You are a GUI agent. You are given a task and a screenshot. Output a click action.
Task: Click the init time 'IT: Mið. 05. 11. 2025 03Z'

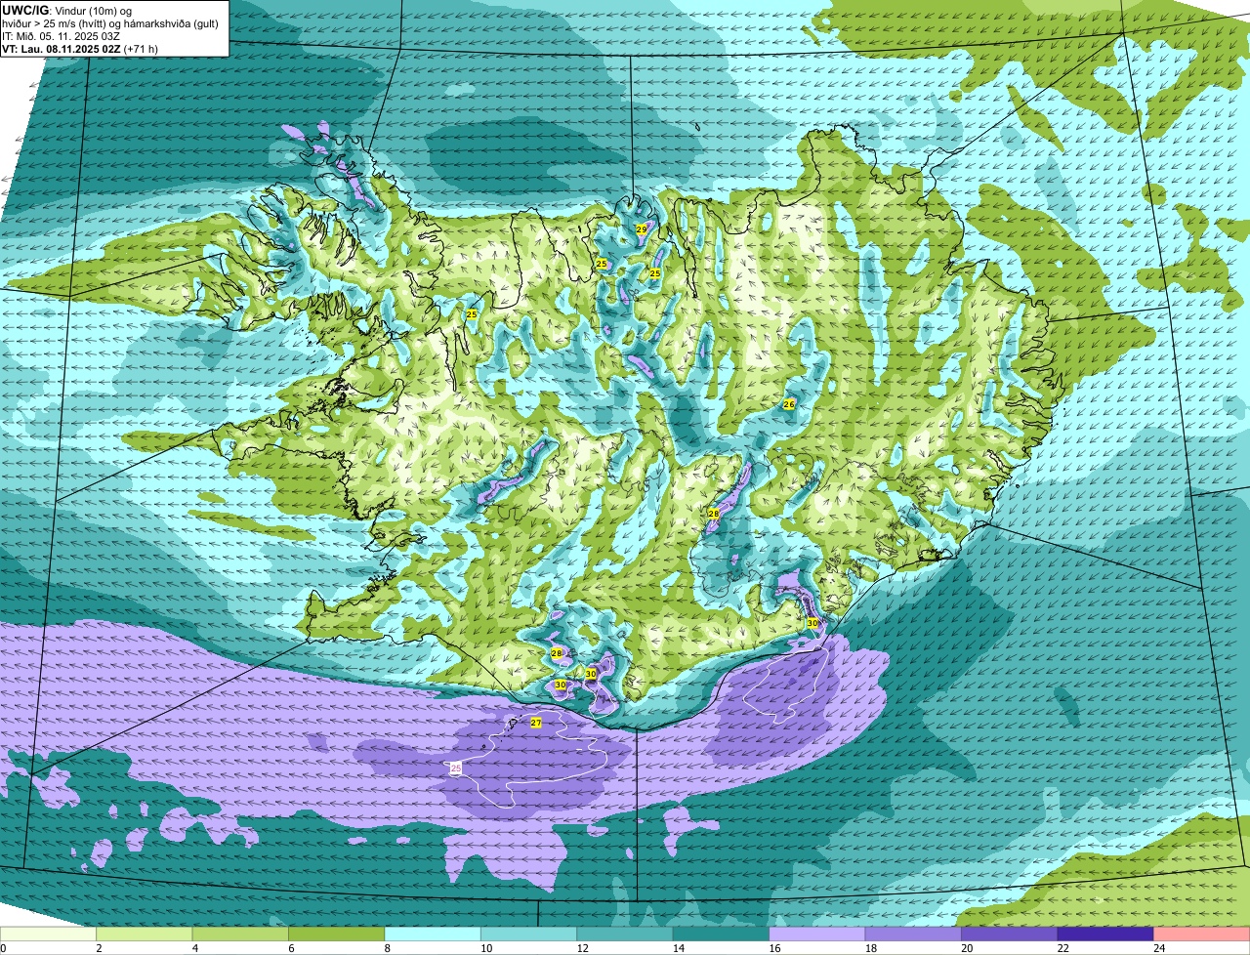62,35
